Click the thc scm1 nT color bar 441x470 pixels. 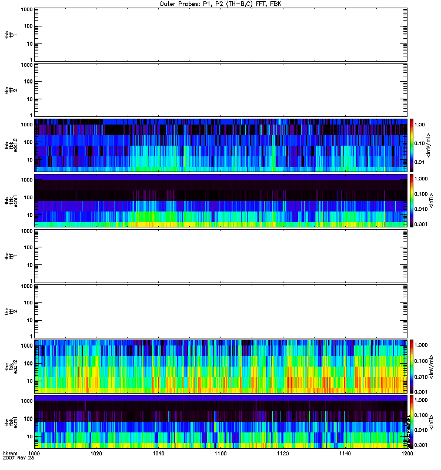412,421
